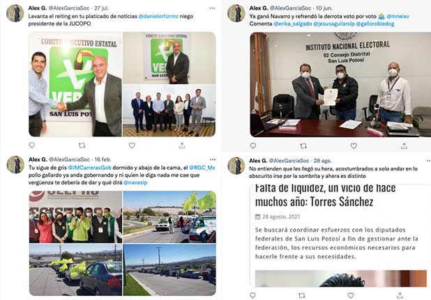Screen dimensions: 431x300
Task: Open the @erika_salgado mention
Action: [x=293, y=24]
